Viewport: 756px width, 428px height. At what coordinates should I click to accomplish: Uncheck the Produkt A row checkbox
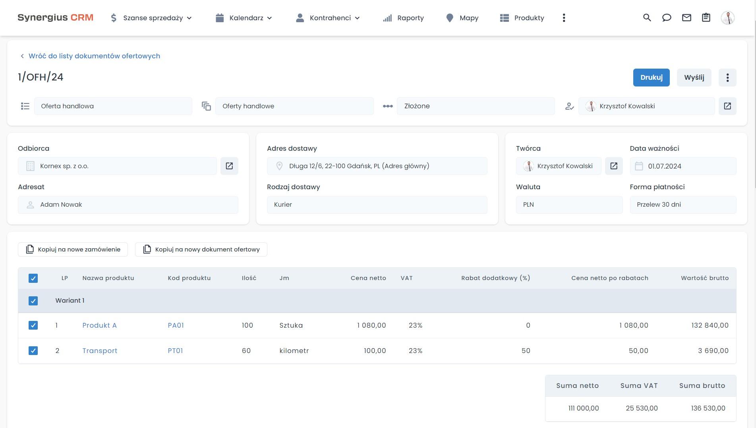[x=33, y=325]
